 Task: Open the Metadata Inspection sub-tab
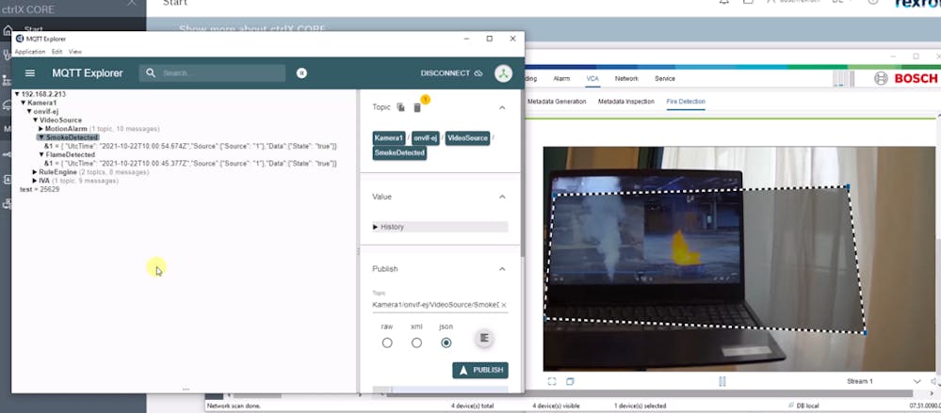(626, 102)
